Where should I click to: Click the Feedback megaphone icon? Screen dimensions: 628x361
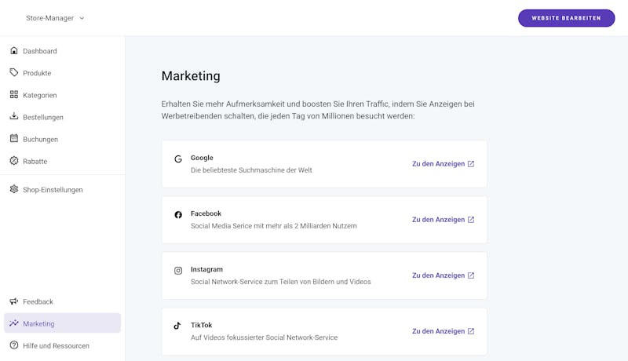click(x=14, y=301)
